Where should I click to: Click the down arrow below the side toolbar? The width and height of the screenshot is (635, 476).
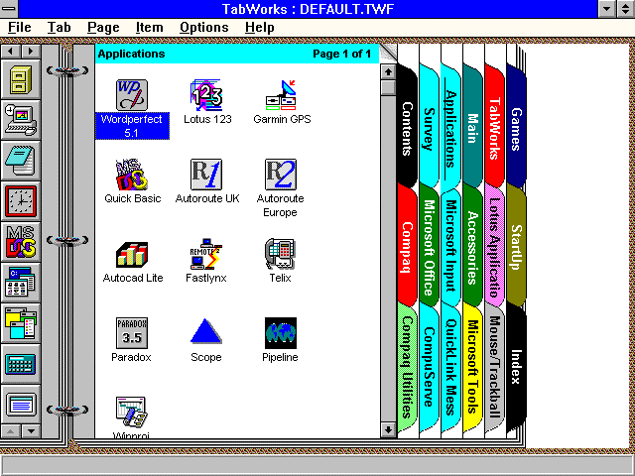31,431
